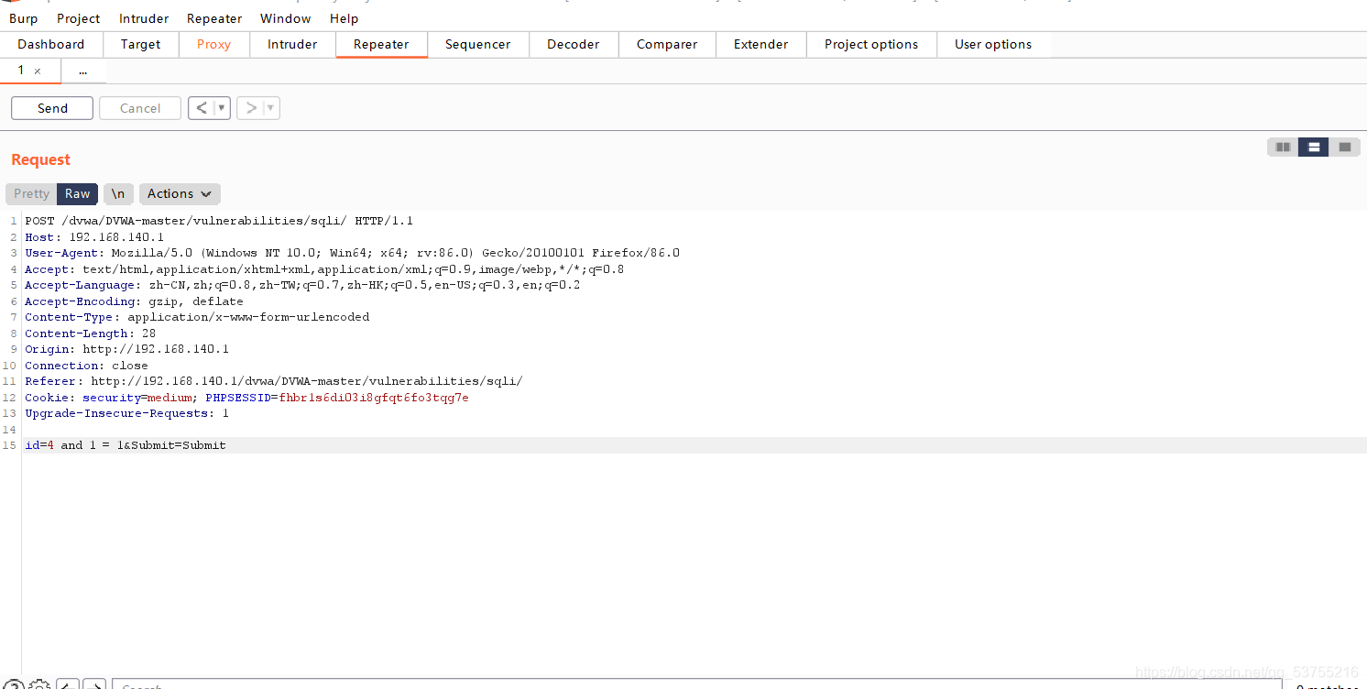The height and width of the screenshot is (689, 1367).
Task: Click the 'Accept-Encoding: gzip, deflate' line
Action: pyautogui.click(x=134, y=301)
